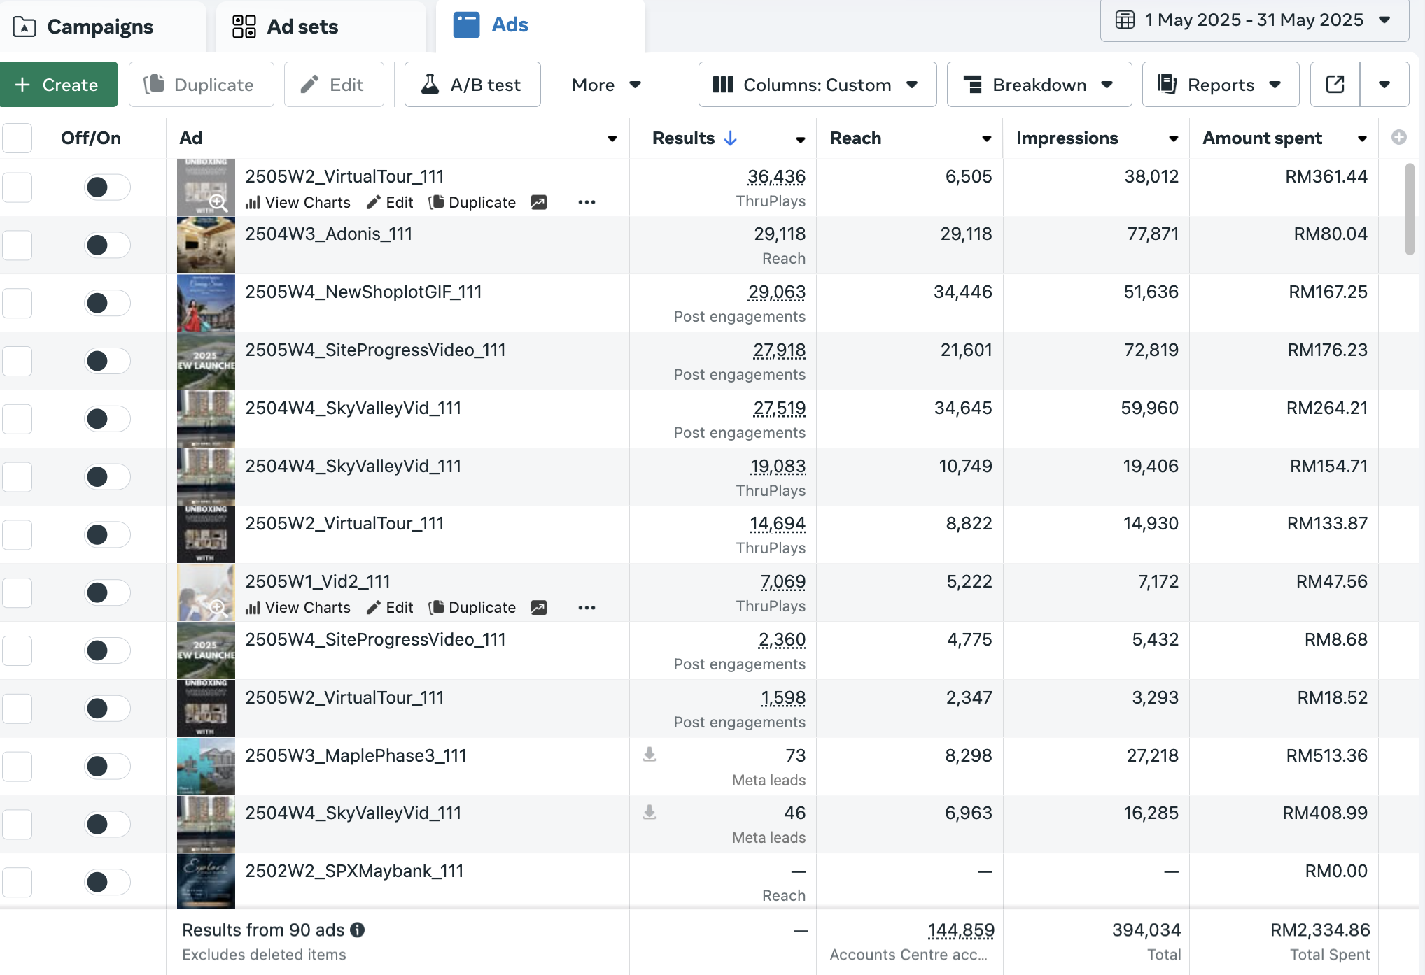Viewport: 1425px width, 975px height.
Task: Click the preview share icon for 2505W1_Vid2_111
Action: click(x=539, y=607)
